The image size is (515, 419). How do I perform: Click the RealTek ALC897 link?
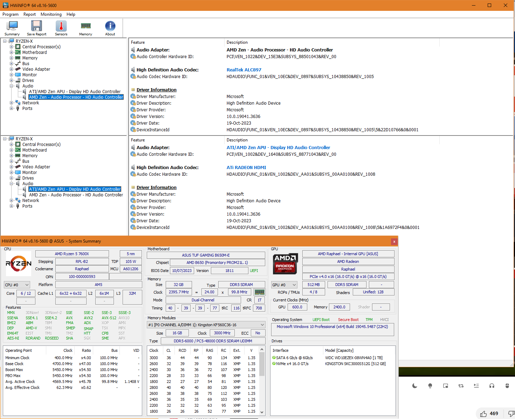coord(244,70)
